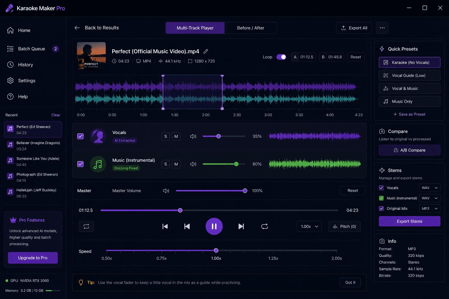The image size is (449, 299).
Task: Click the loop point A 01:12.5 field
Action: [303, 57]
